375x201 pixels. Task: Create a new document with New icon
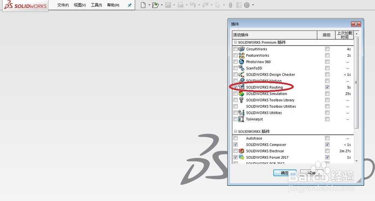[x=143, y=5]
